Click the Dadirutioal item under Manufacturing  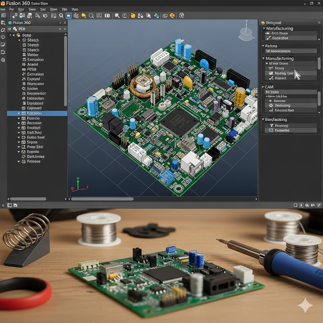tap(291, 38)
